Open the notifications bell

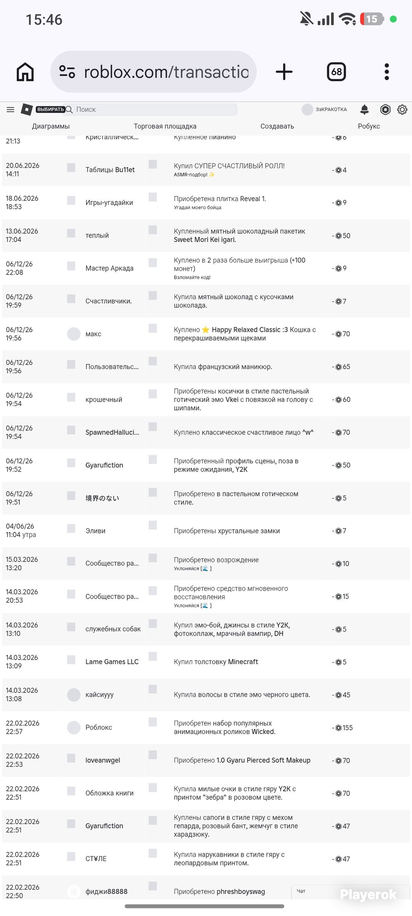[x=364, y=109]
